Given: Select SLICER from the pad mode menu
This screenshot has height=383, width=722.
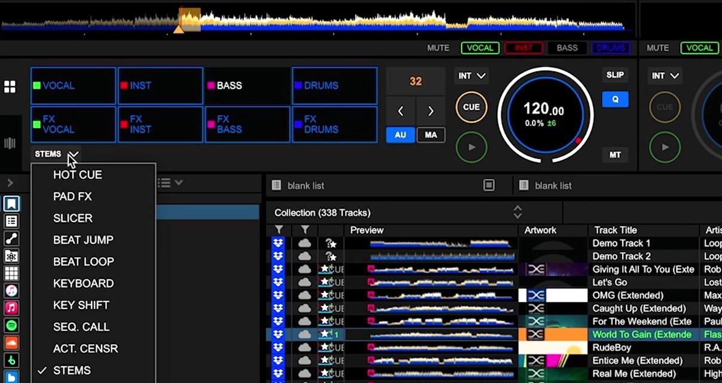Looking at the screenshot, I should 72,218.
